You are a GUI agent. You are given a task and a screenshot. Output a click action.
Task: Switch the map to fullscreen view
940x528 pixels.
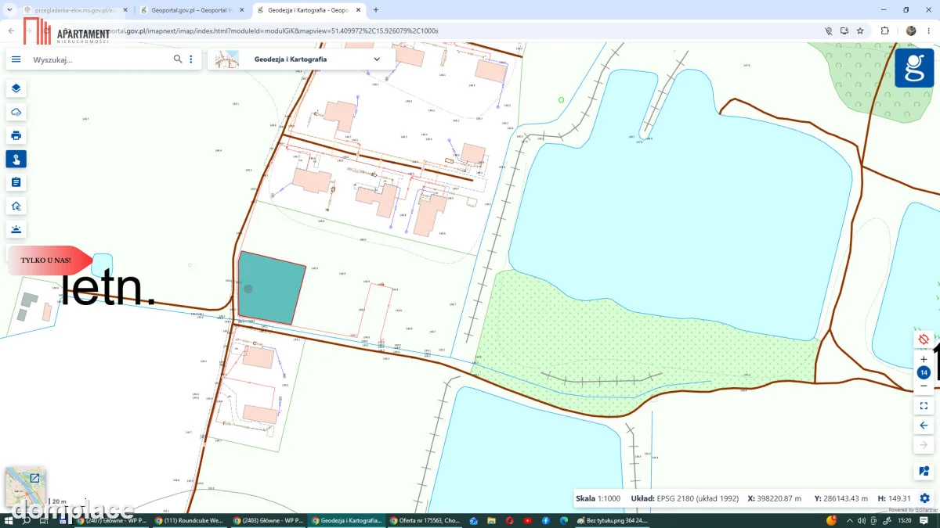point(924,406)
